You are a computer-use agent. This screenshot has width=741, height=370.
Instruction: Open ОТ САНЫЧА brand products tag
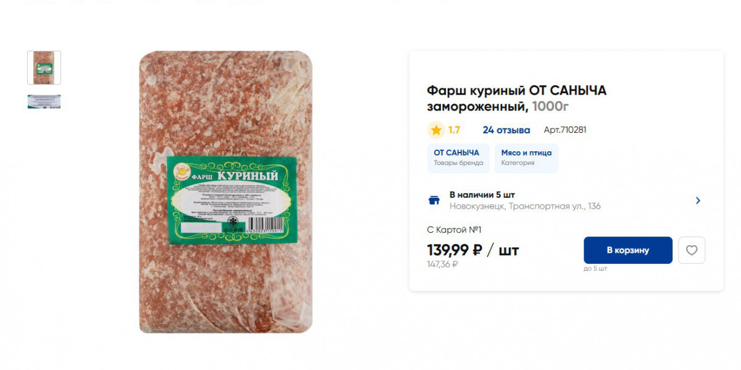[458, 158]
